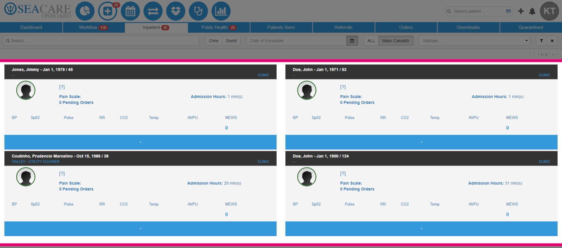
Task: Click John Doe age 124's blue footer bar
Action: pos(421,229)
